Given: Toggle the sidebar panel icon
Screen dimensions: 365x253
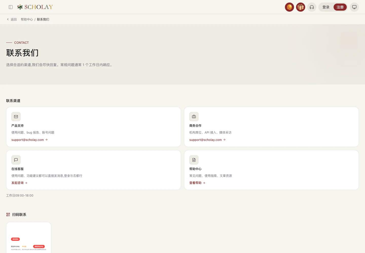Looking at the screenshot, I should pyautogui.click(x=11, y=7).
